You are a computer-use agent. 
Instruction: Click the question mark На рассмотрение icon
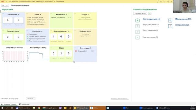[x=138, y=26]
